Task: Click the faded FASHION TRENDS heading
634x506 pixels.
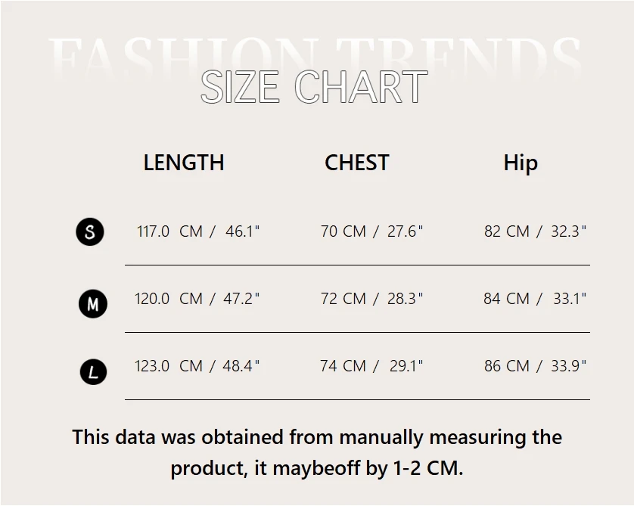Action: (314, 51)
